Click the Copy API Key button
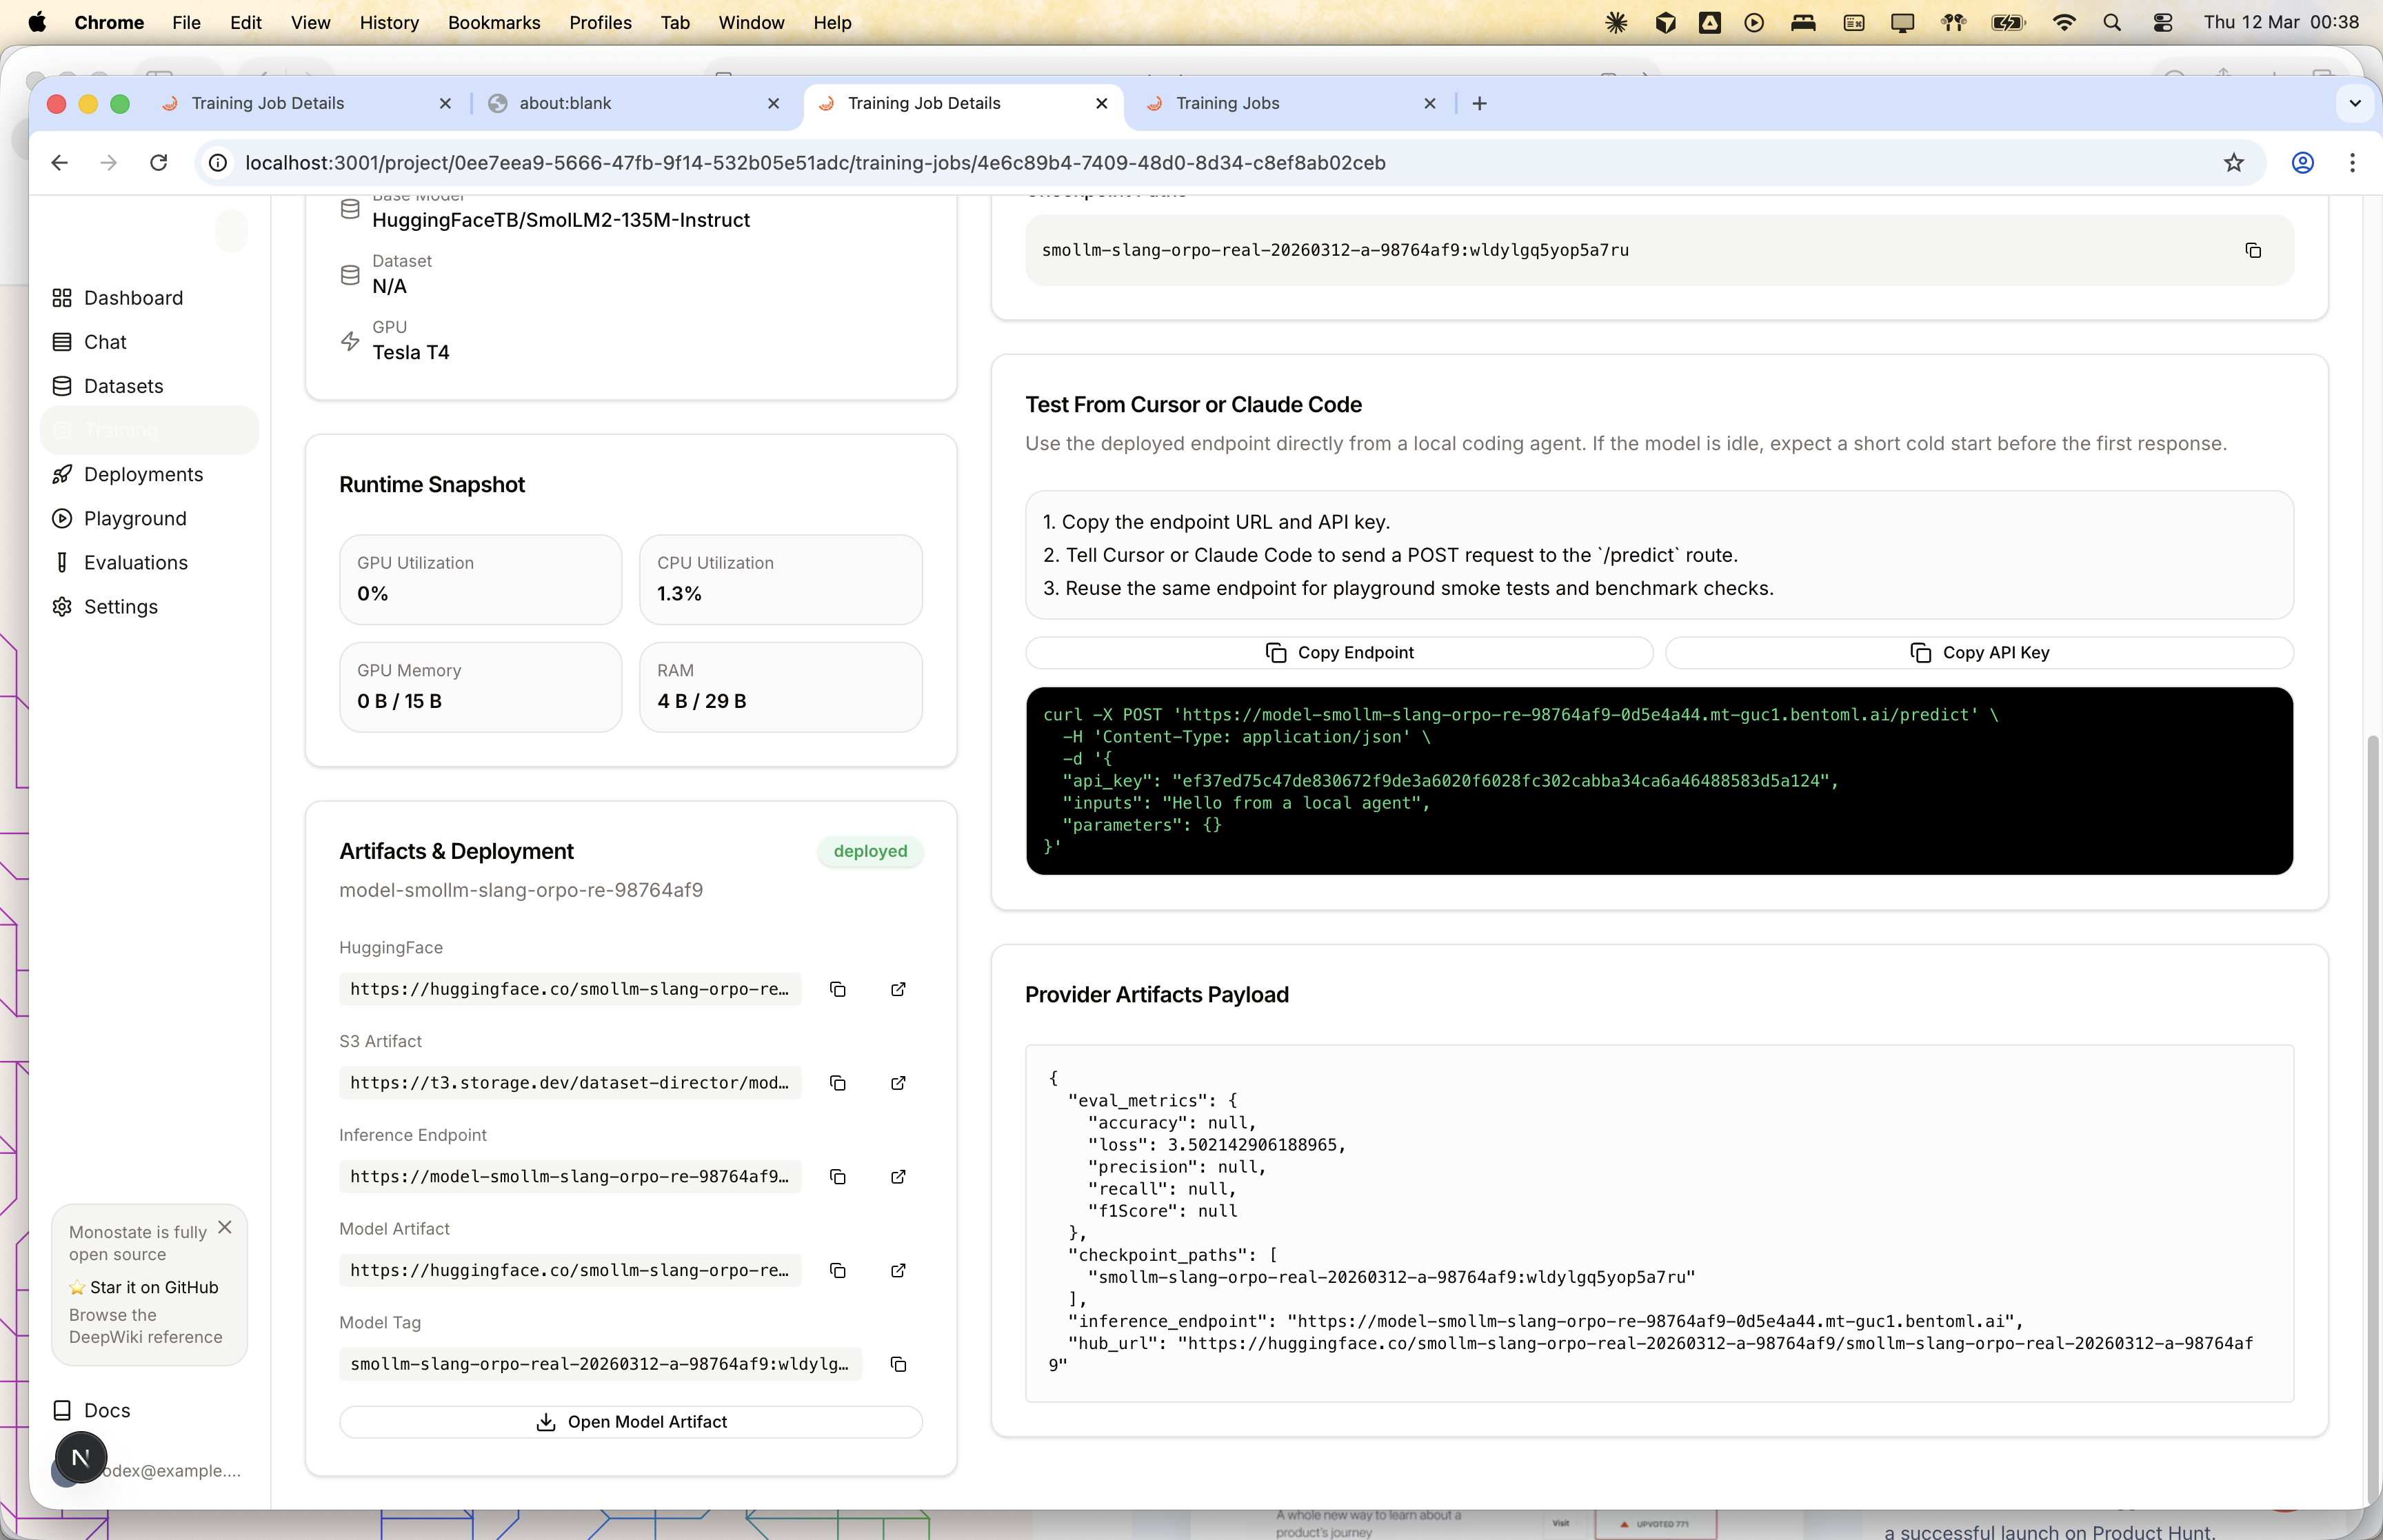 [x=1979, y=652]
